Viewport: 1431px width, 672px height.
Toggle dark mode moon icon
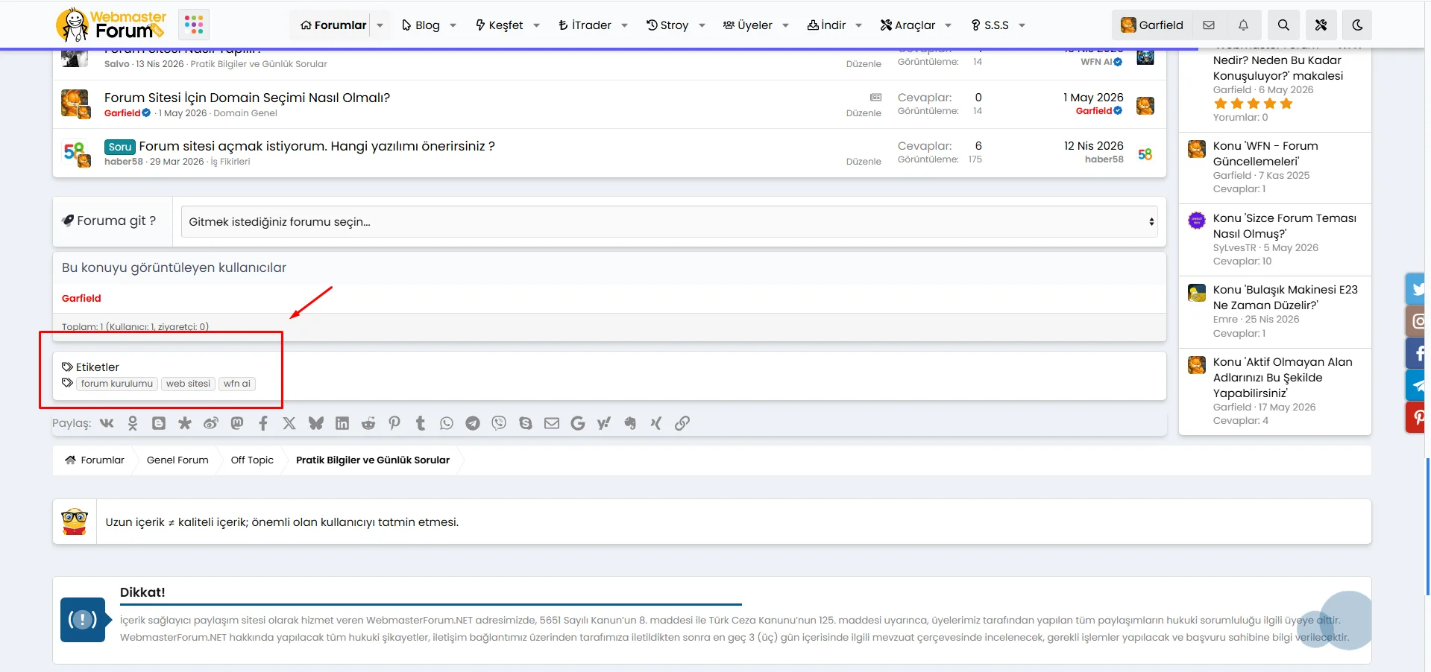1356,25
